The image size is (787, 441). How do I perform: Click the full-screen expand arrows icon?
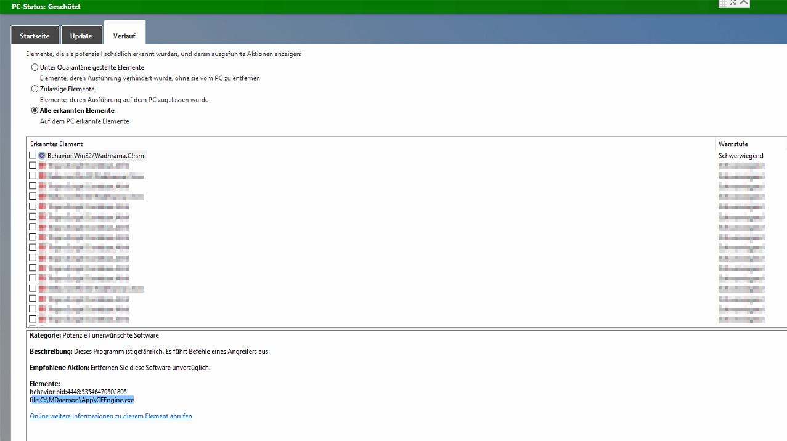[733, 3]
